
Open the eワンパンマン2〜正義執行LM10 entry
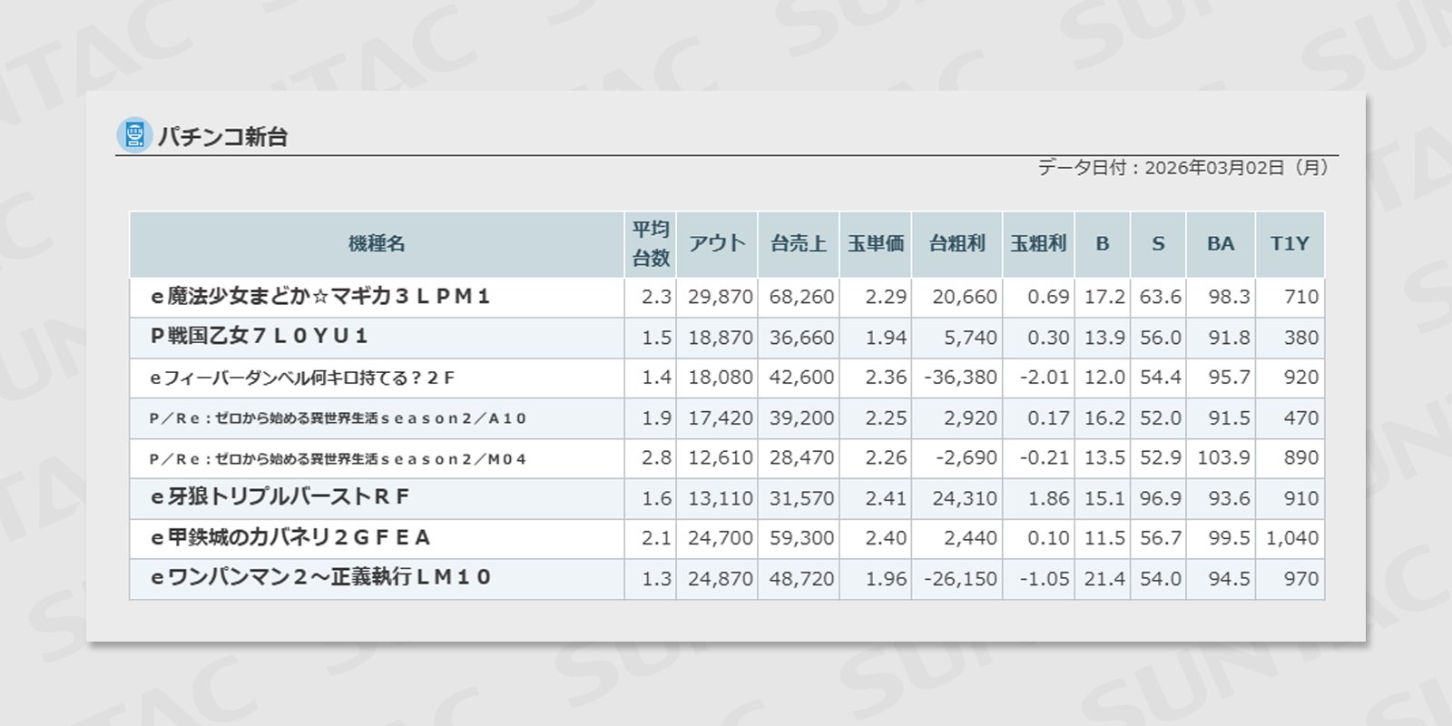click(320, 578)
